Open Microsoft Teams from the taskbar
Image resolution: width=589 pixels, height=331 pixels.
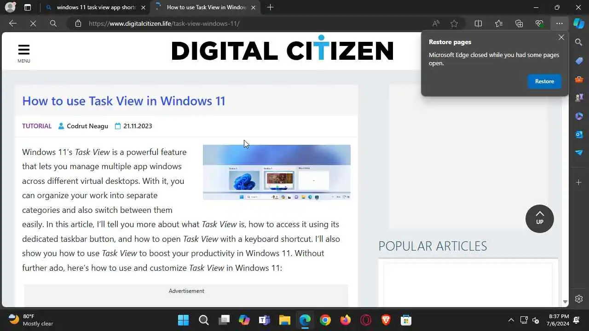pos(265,320)
